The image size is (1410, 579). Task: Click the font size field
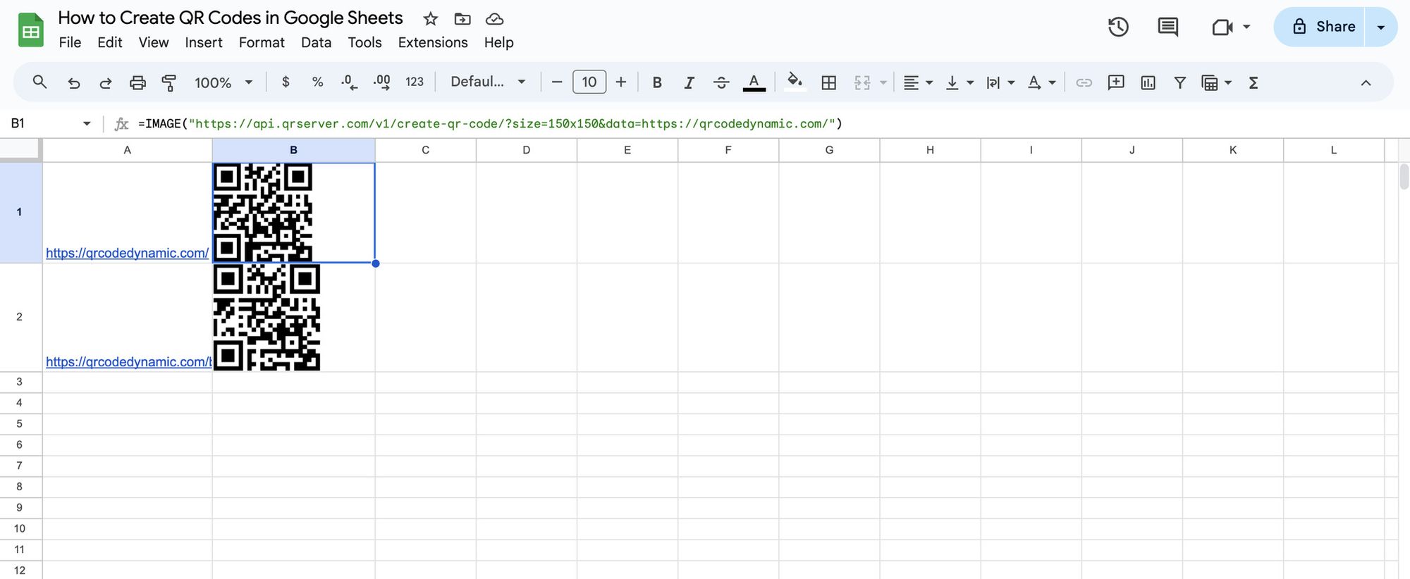(x=589, y=82)
